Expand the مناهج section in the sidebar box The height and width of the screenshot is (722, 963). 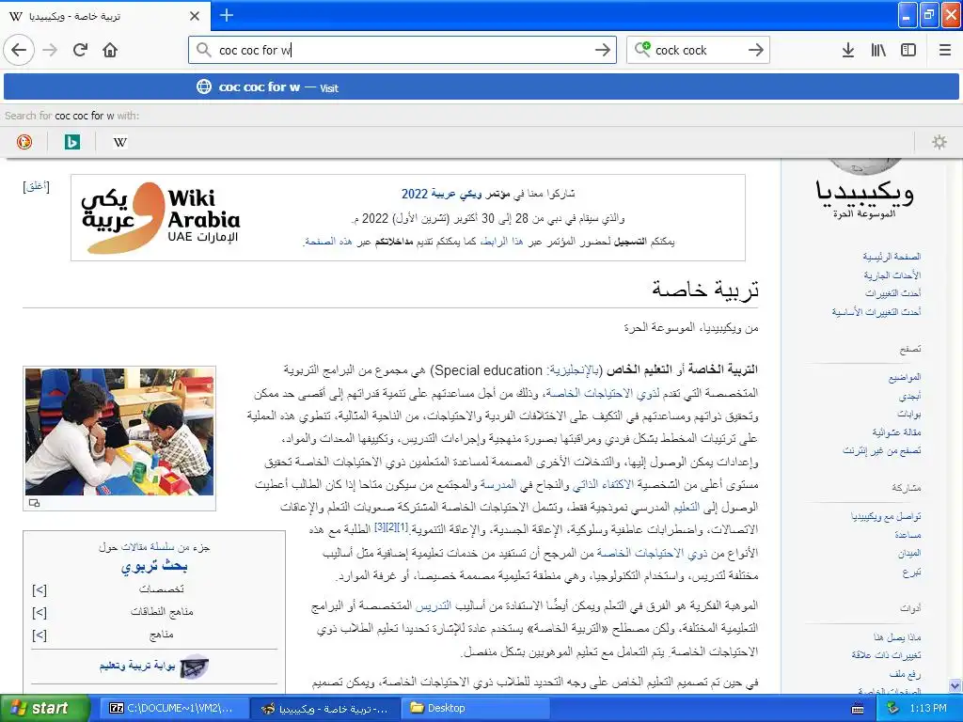pos(39,636)
